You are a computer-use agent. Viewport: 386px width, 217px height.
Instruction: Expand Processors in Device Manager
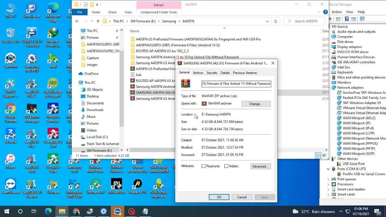(x=328, y=184)
